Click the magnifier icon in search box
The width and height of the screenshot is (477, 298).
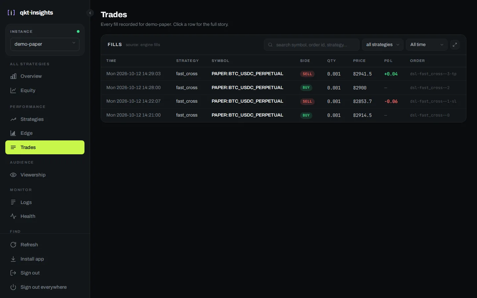[x=270, y=45]
